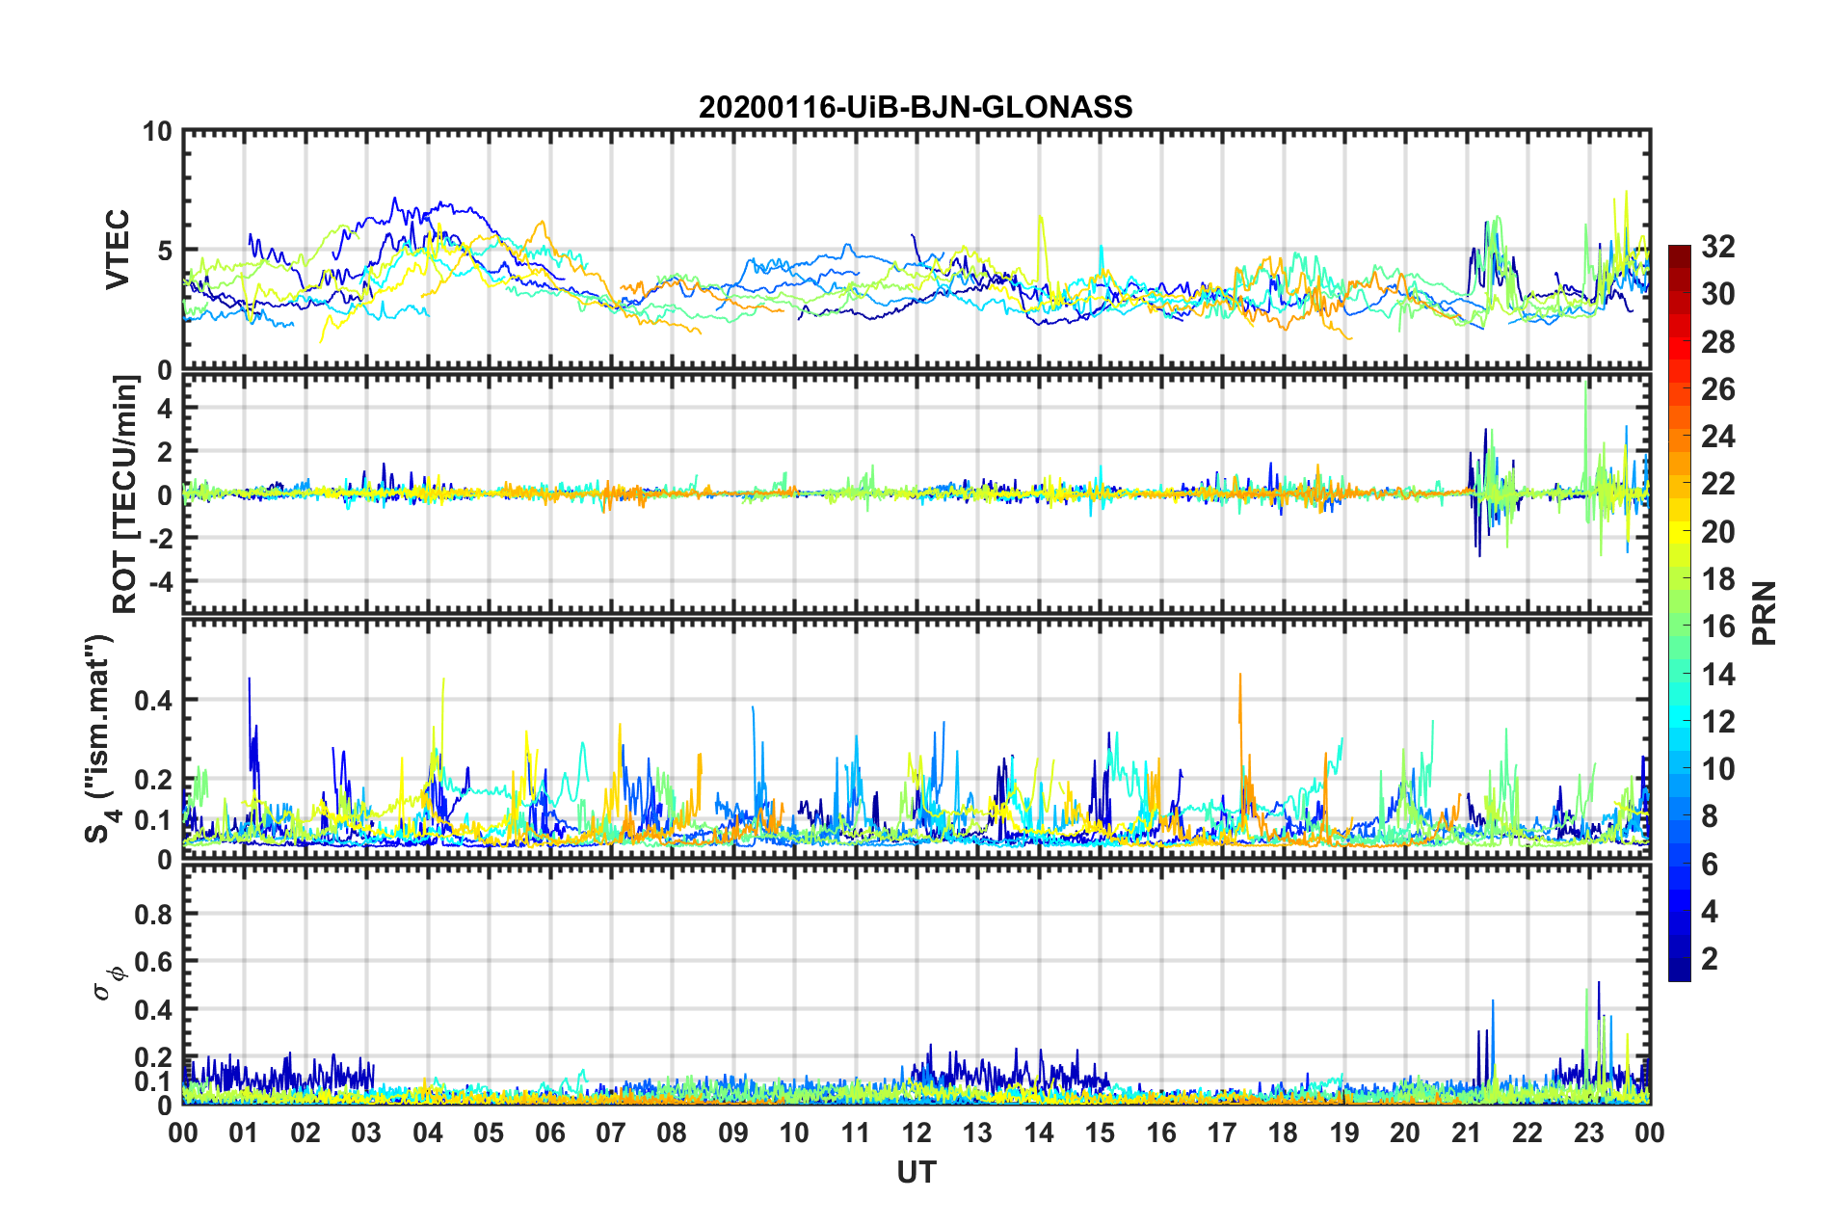1833x1226 pixels.
Task: Select the UT x-axis label
Action: 916,1172
